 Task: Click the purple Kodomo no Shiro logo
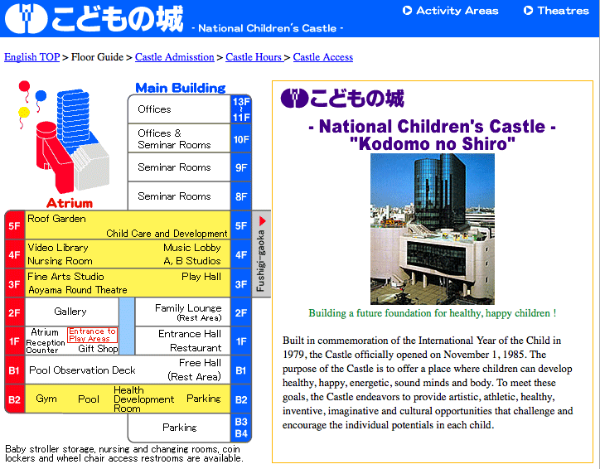(x=342, y=99)
